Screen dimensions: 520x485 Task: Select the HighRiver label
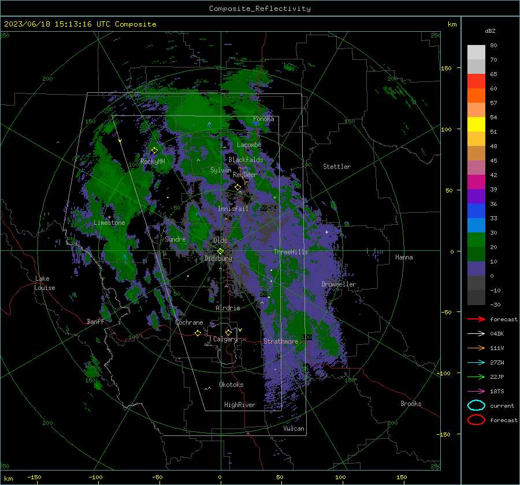[240, 405]
